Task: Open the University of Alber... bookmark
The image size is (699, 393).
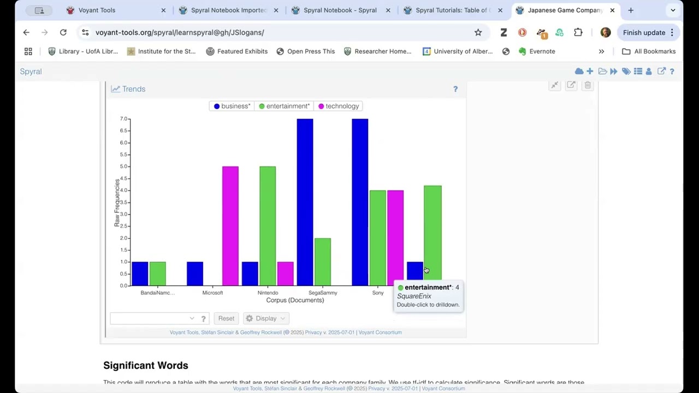Action: [458, 51]
